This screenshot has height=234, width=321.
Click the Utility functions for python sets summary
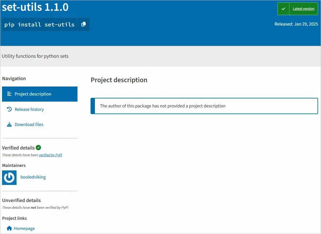click(x=35, y=56)
